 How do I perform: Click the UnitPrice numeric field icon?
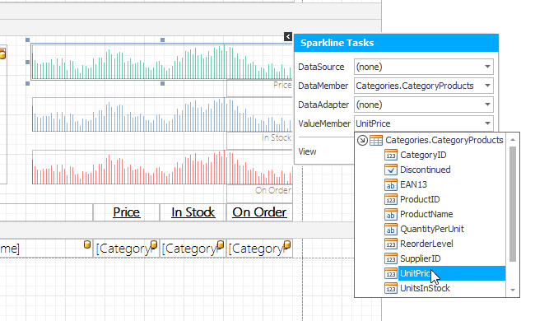click(391, 273)
